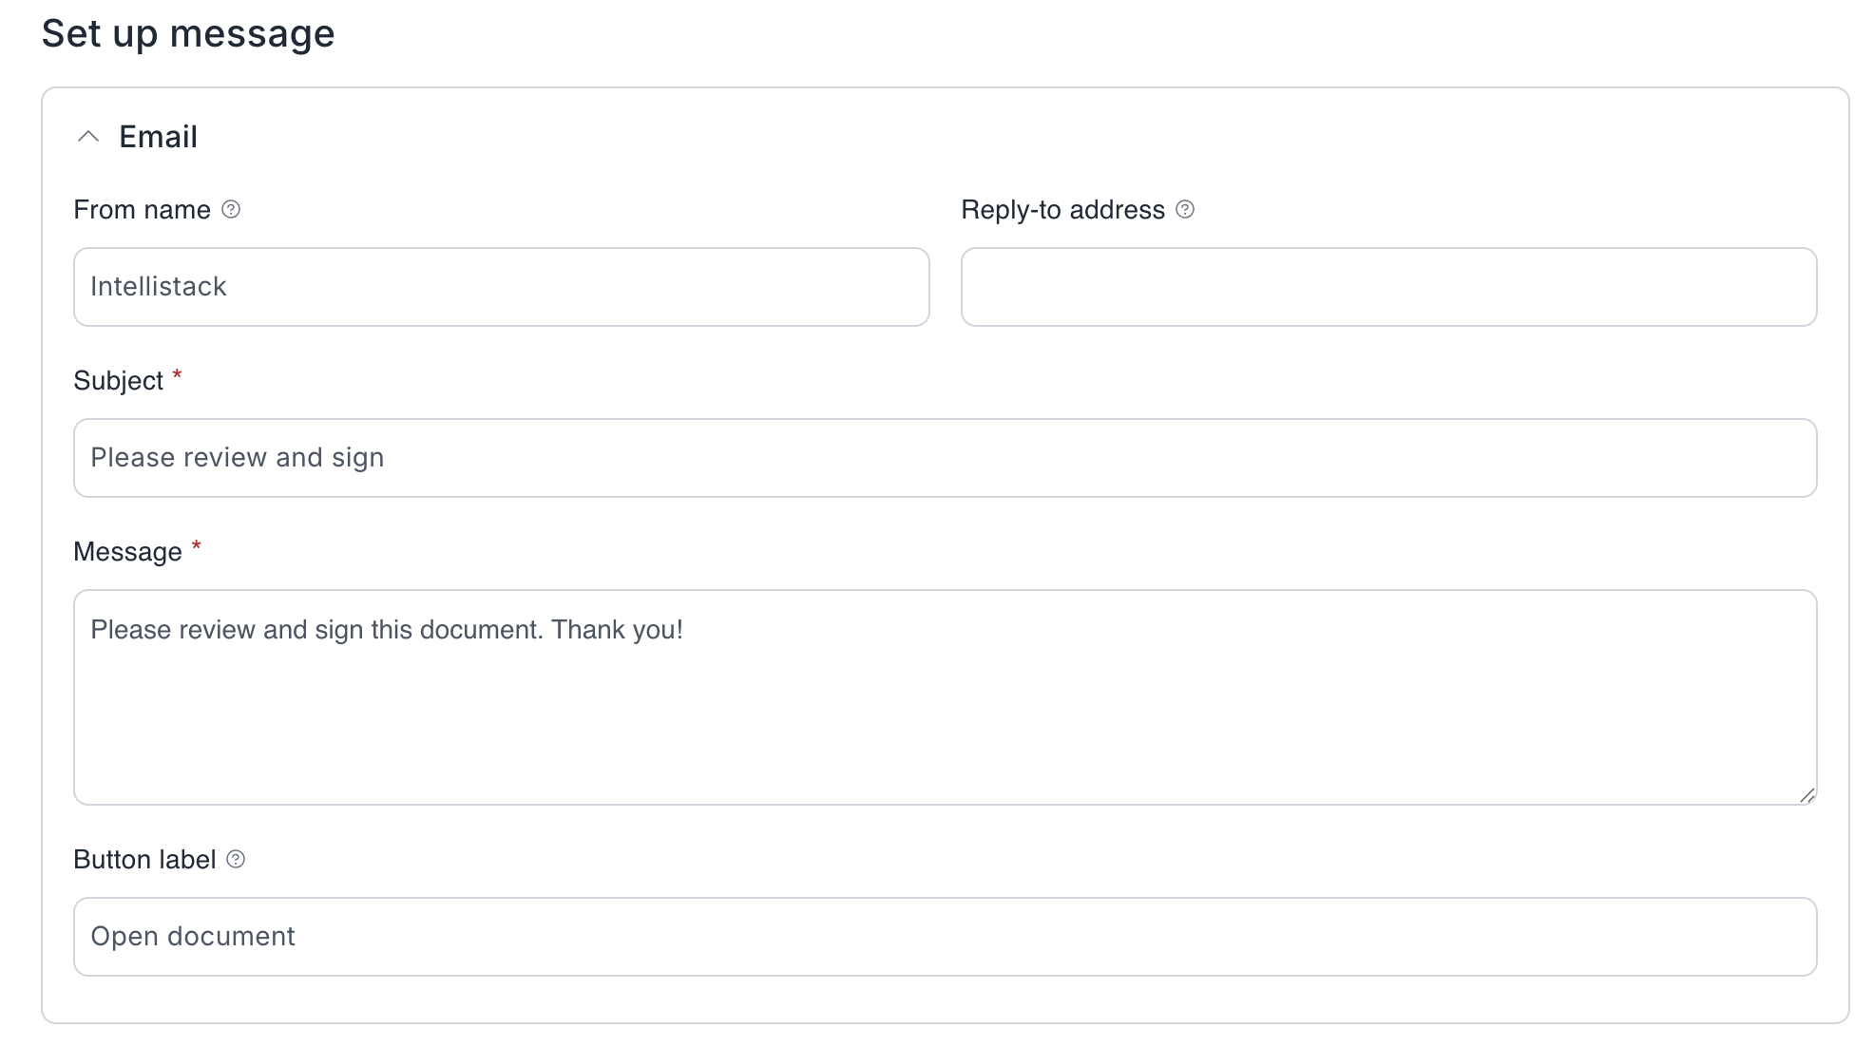Click the 'Message' label text
Viewport: 1874px width, 1047px height.
127,552
